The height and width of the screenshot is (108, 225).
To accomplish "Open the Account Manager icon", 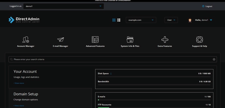I will tap(26, 40).
